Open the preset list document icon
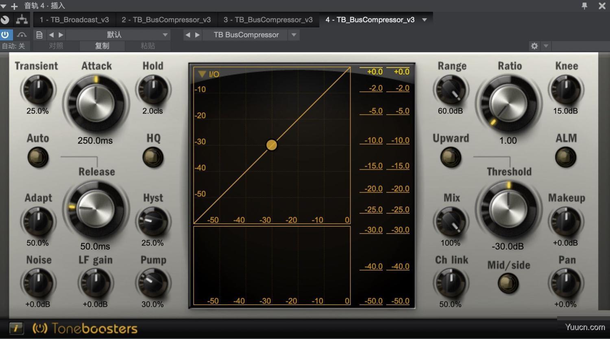The width and height of the screenshot is (610, 339). 39,35
